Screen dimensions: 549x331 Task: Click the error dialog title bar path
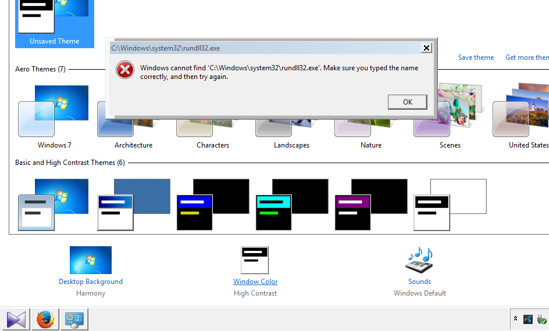pos(166,48)
